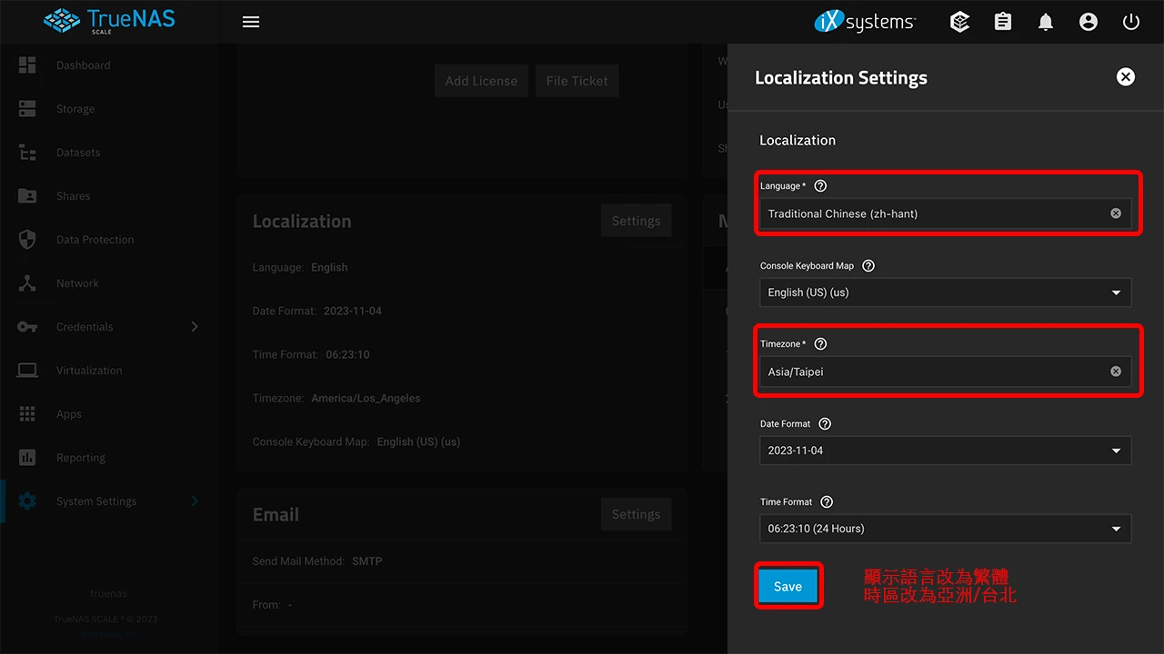The height and width of the screenshot is (654, 1164).
Task: Open the jobs clipboard icon
Action: click(1003, 22)
